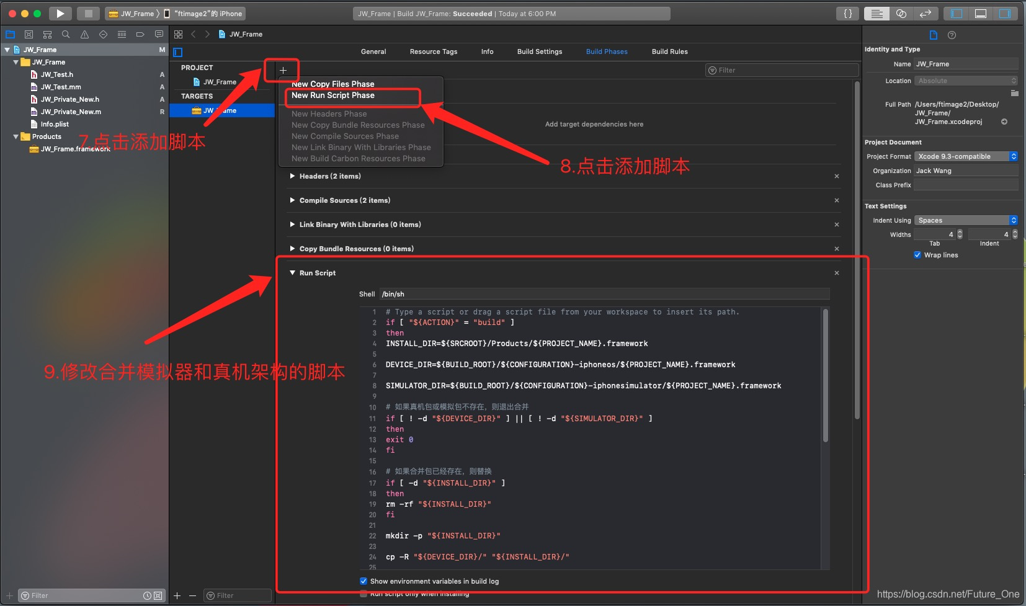Reveal Full Path in Finder arrow
1026x606 pixels.
[x=1004, y=122]
